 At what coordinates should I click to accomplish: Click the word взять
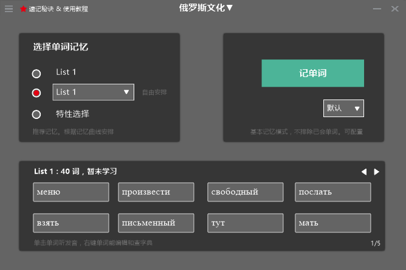pos(71,223)
